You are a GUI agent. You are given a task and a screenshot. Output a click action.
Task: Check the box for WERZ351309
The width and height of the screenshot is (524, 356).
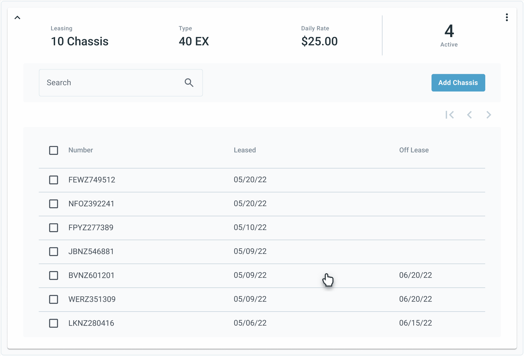pos(54,299)
